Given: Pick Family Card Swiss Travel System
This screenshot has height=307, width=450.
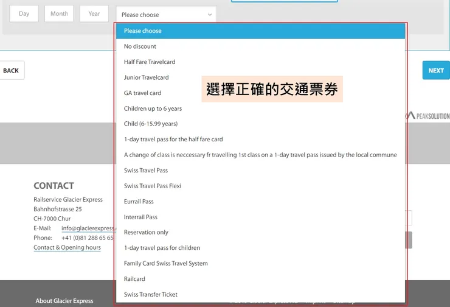Looking at the screenshot, I should point(261,263).
